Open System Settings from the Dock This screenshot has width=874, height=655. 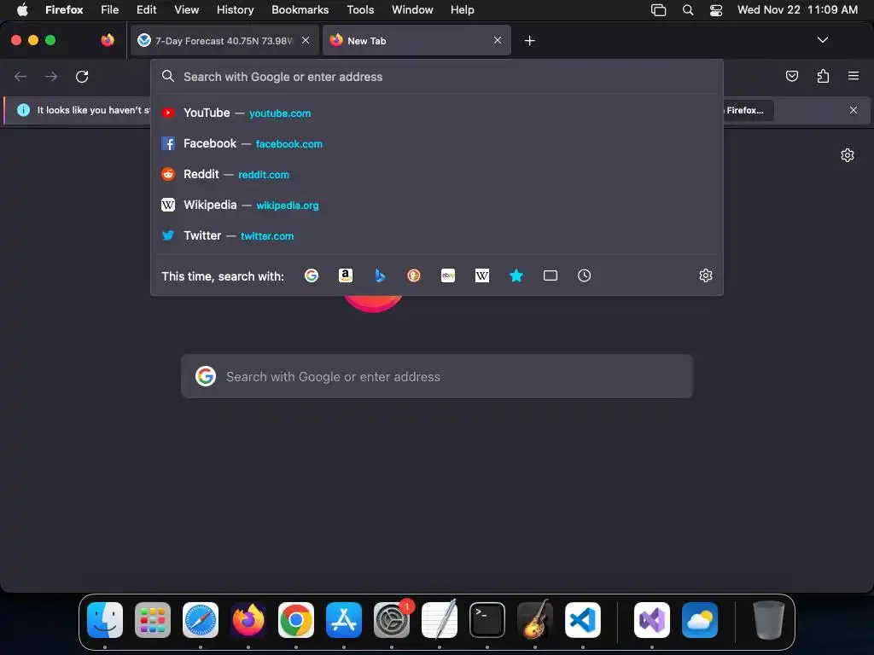[392, 620]
